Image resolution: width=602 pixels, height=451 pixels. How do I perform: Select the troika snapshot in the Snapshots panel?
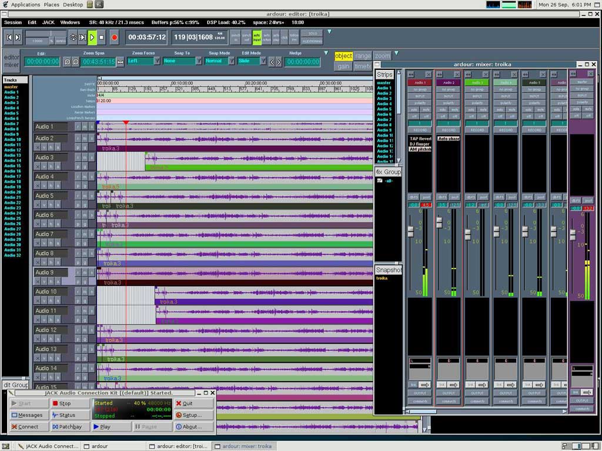point(383,278)
